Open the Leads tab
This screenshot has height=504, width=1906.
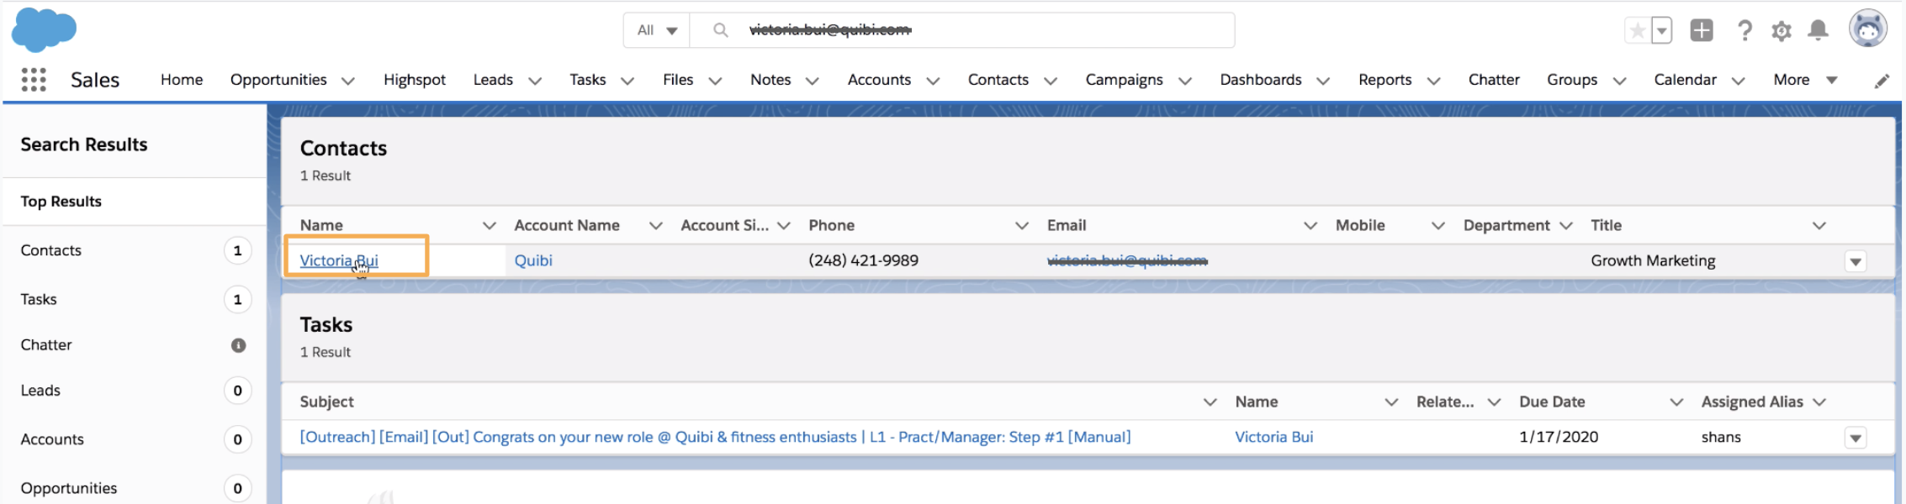click(493, 80)
